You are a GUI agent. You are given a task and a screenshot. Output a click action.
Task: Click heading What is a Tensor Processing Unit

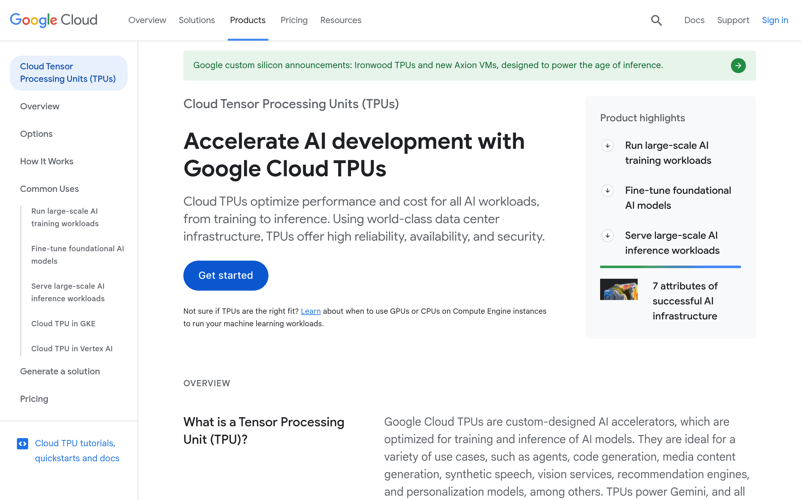[264, 431]
